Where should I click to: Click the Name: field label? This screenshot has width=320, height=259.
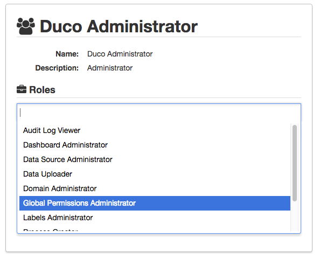(x=67, y=54)
